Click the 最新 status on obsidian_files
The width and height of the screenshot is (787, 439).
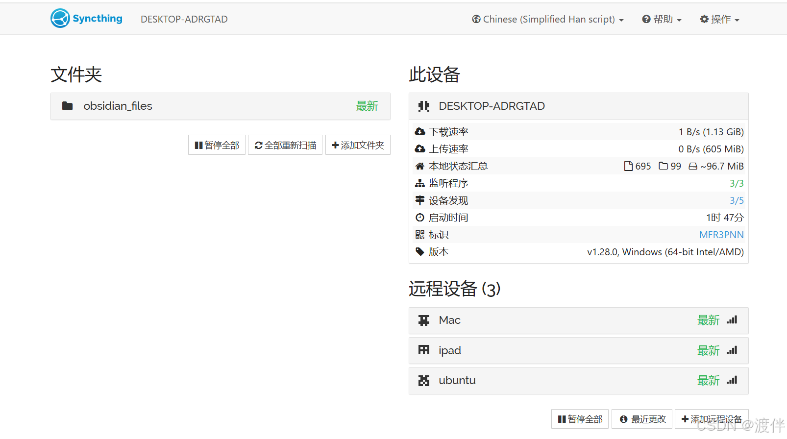pyautogui.click(x=367, y=106)
